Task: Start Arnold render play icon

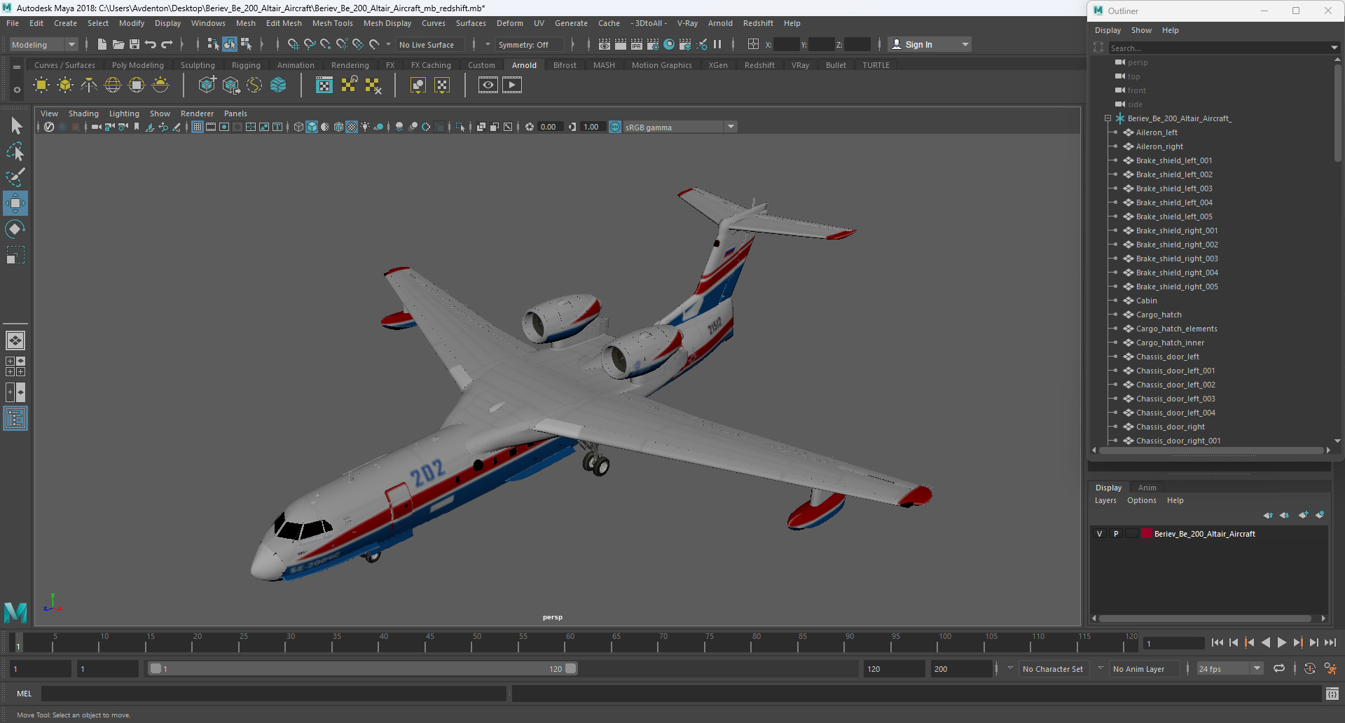Action: tap(512, 85)
